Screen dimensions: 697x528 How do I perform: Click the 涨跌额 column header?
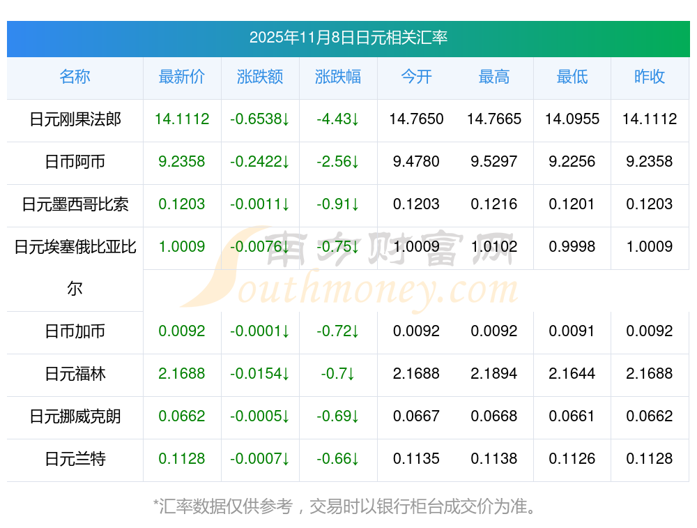260,77
